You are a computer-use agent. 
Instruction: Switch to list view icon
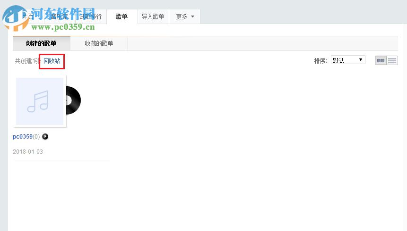(392, 61)
